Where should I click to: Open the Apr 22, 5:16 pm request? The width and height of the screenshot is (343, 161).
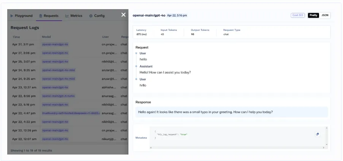click(68, 105)
